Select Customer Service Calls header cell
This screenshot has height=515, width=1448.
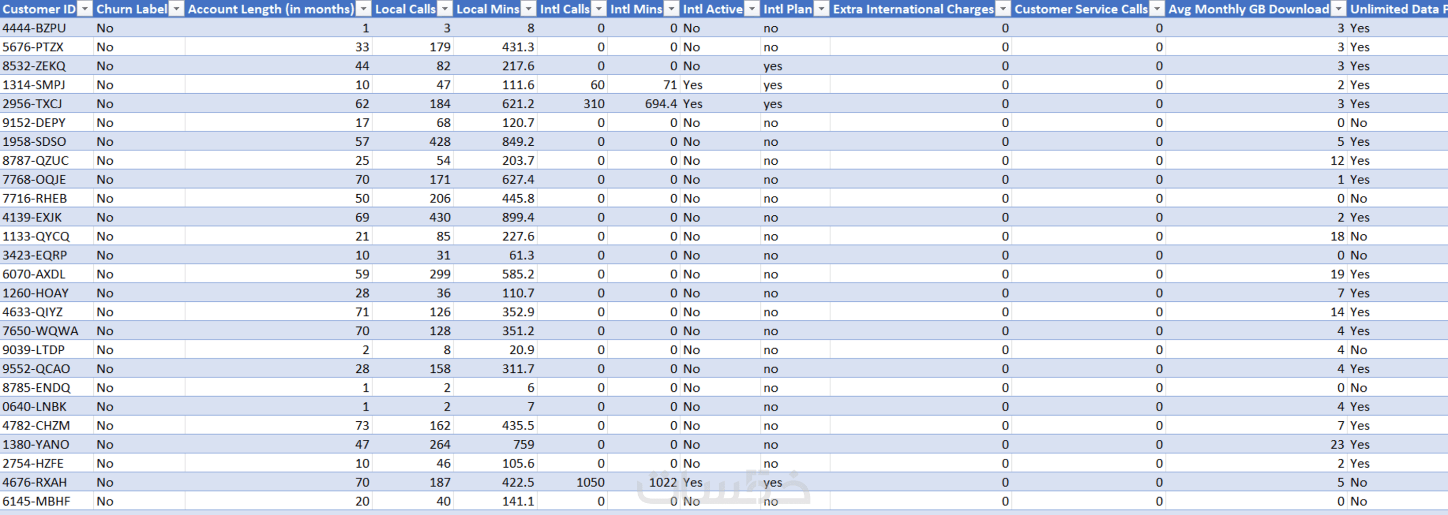[x=1088, y=9]
